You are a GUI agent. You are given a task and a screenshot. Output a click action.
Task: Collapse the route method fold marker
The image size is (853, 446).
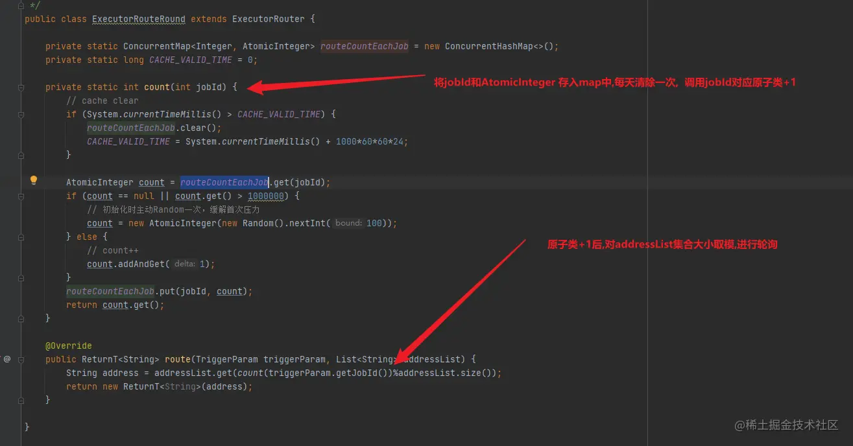pyautogui.click(x=21, y=359)
